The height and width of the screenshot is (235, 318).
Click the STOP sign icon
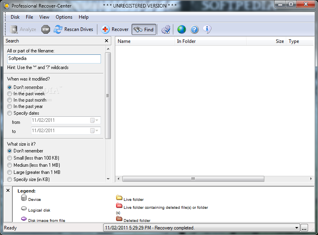46,30
